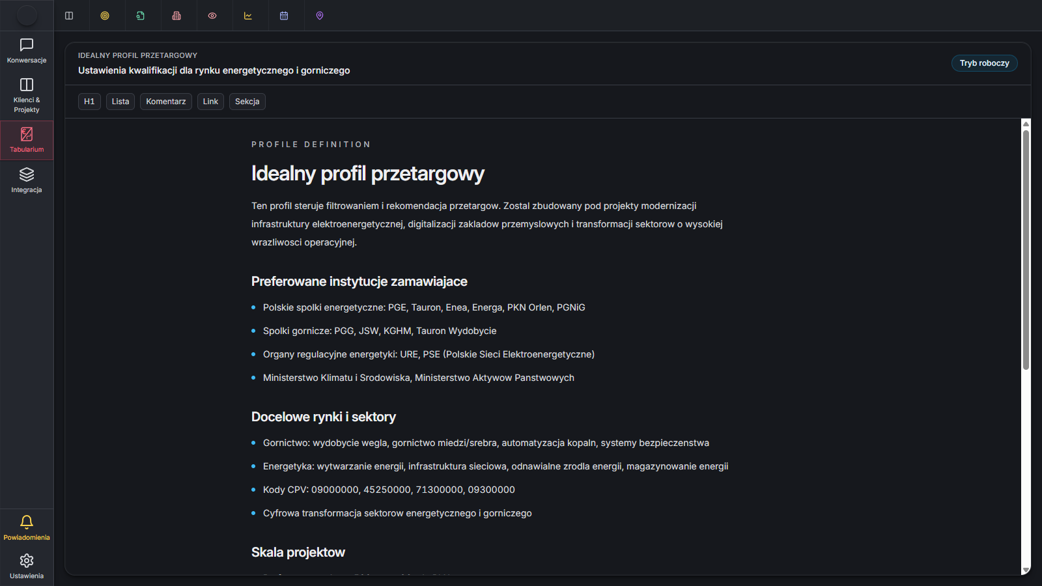Open the purple map pin icon
Image resolution: width=1042 pixels, height=586 pixels.
(x=320, y=16)
